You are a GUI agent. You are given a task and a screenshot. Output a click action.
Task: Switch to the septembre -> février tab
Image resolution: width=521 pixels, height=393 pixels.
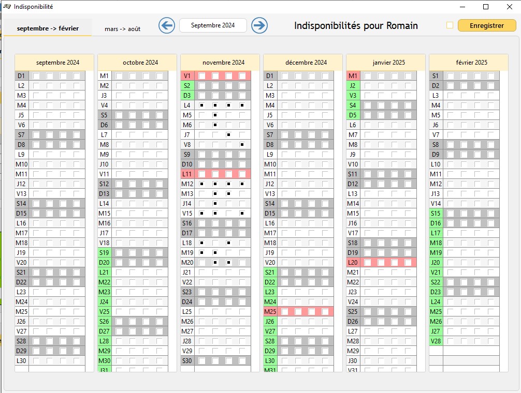click(x=48, y=28)
